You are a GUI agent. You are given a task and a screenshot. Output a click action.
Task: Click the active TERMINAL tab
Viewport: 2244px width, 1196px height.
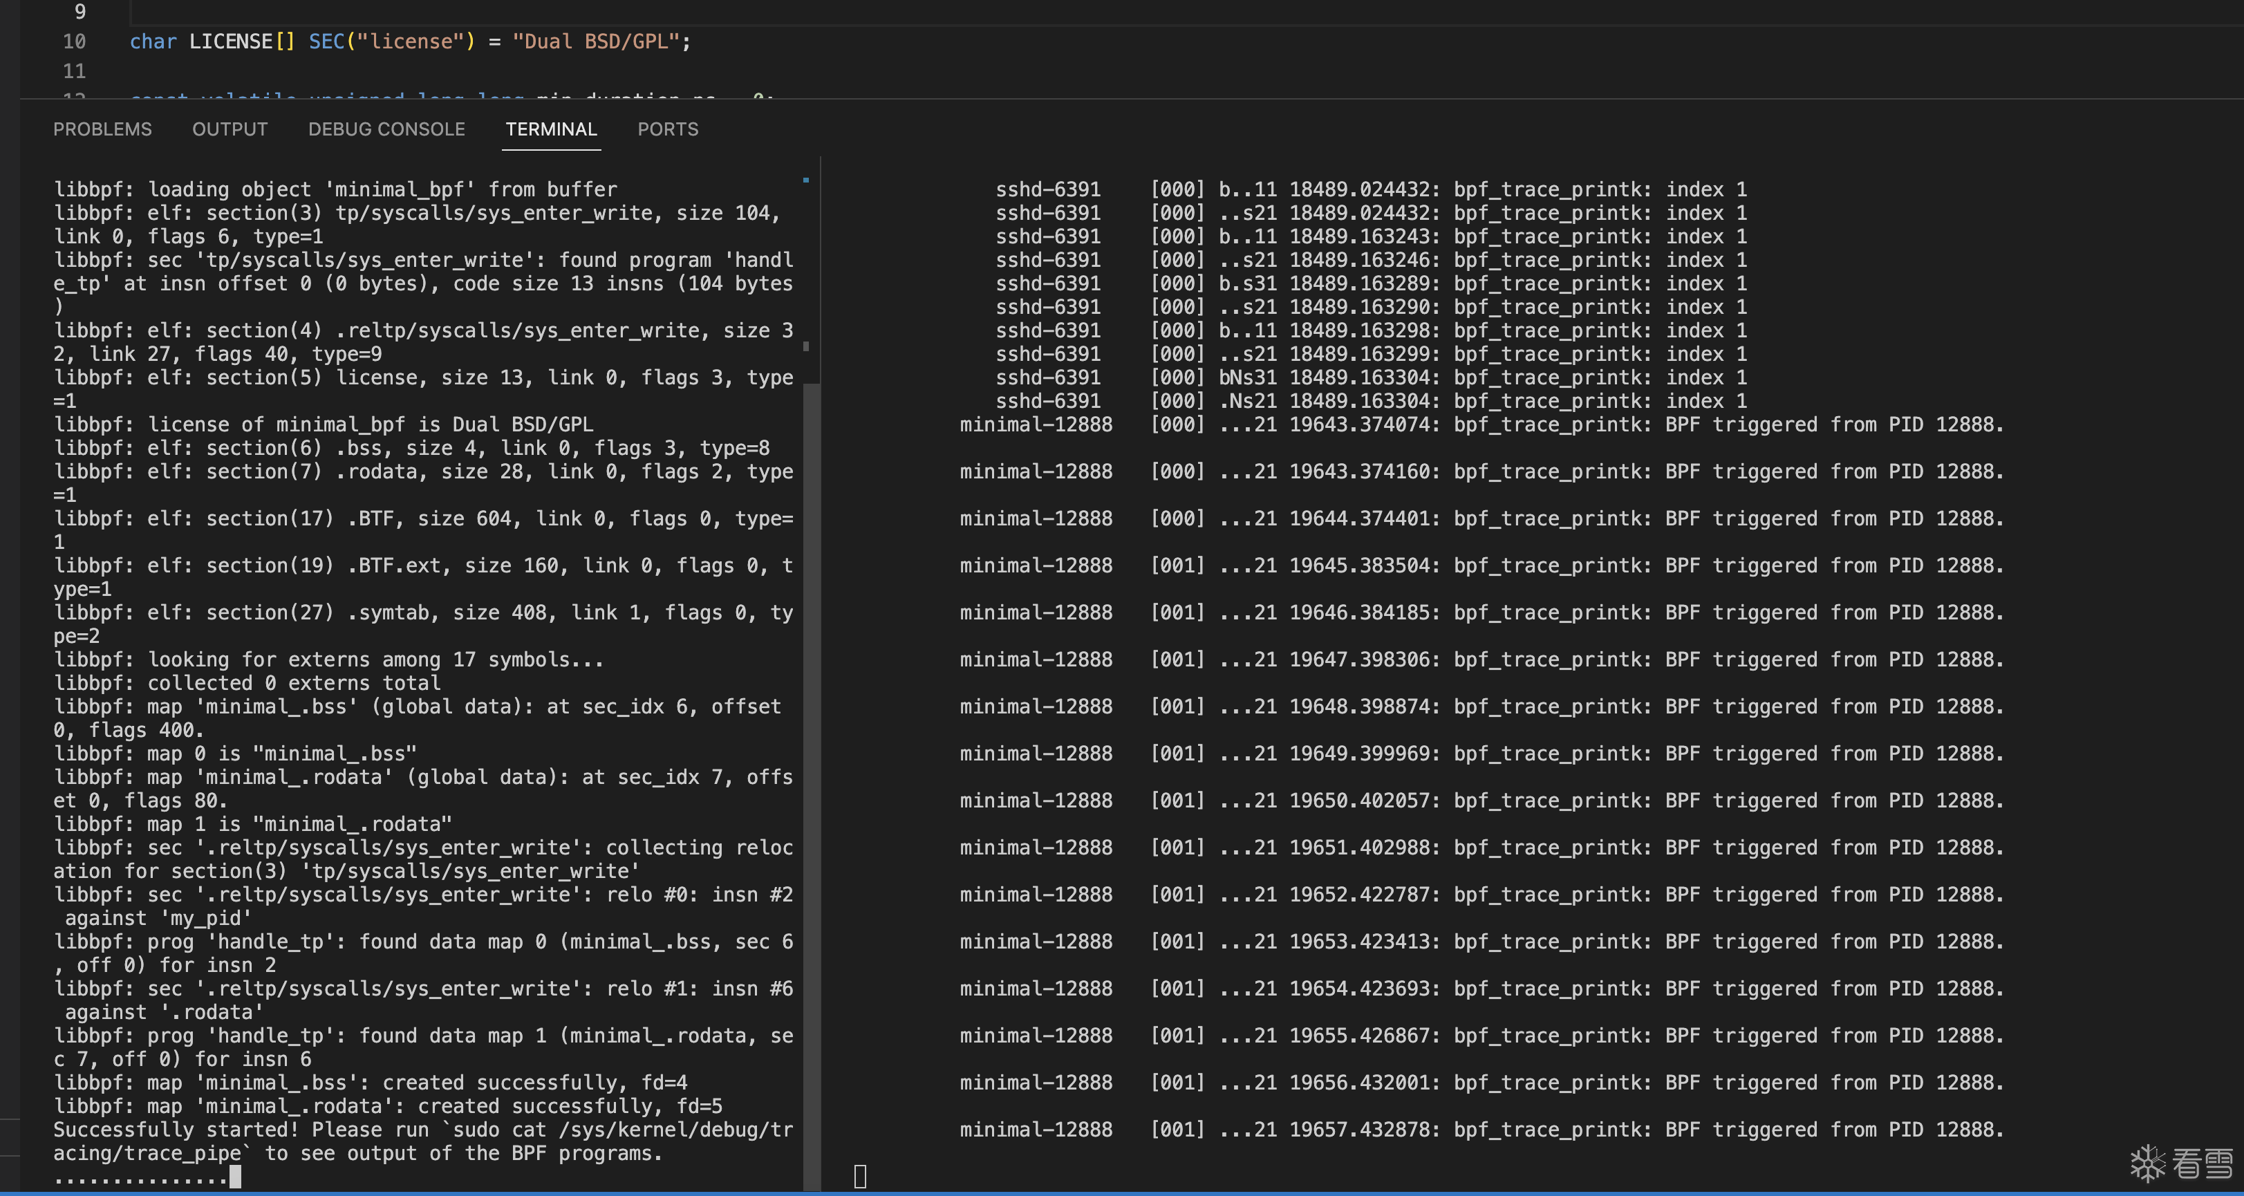552,129
